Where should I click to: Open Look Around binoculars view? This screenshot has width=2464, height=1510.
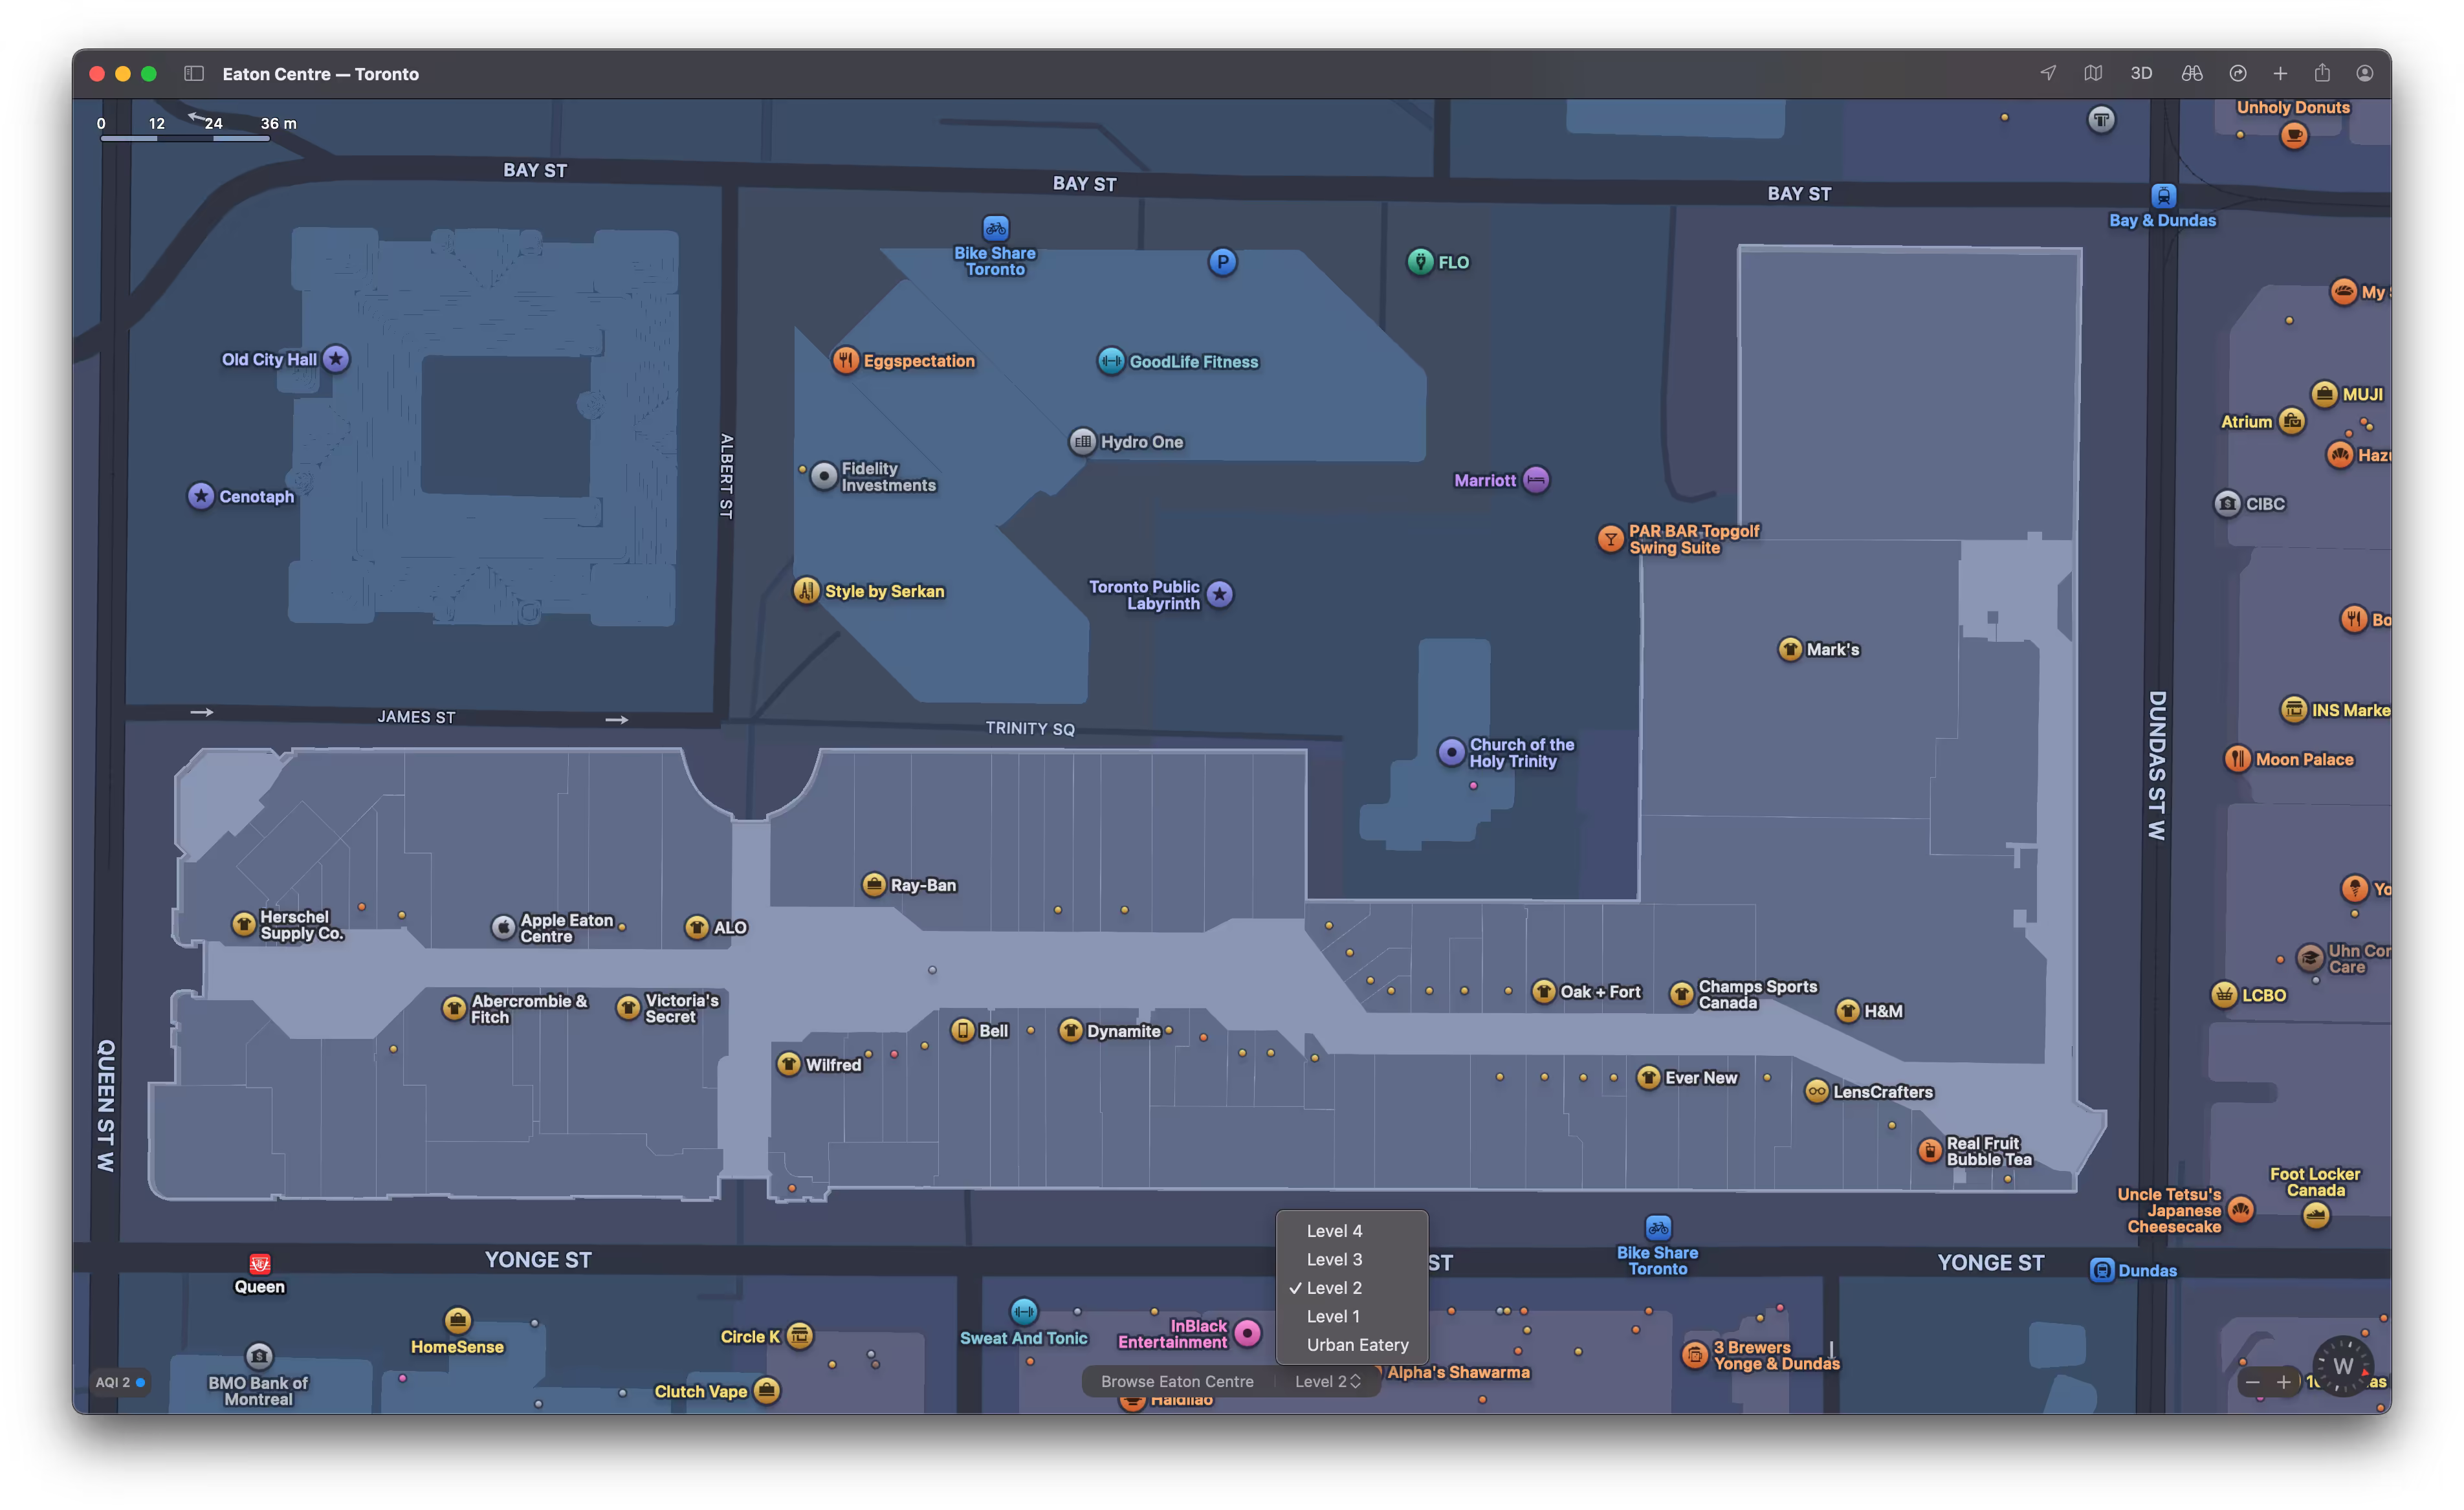click(2192, 73)
